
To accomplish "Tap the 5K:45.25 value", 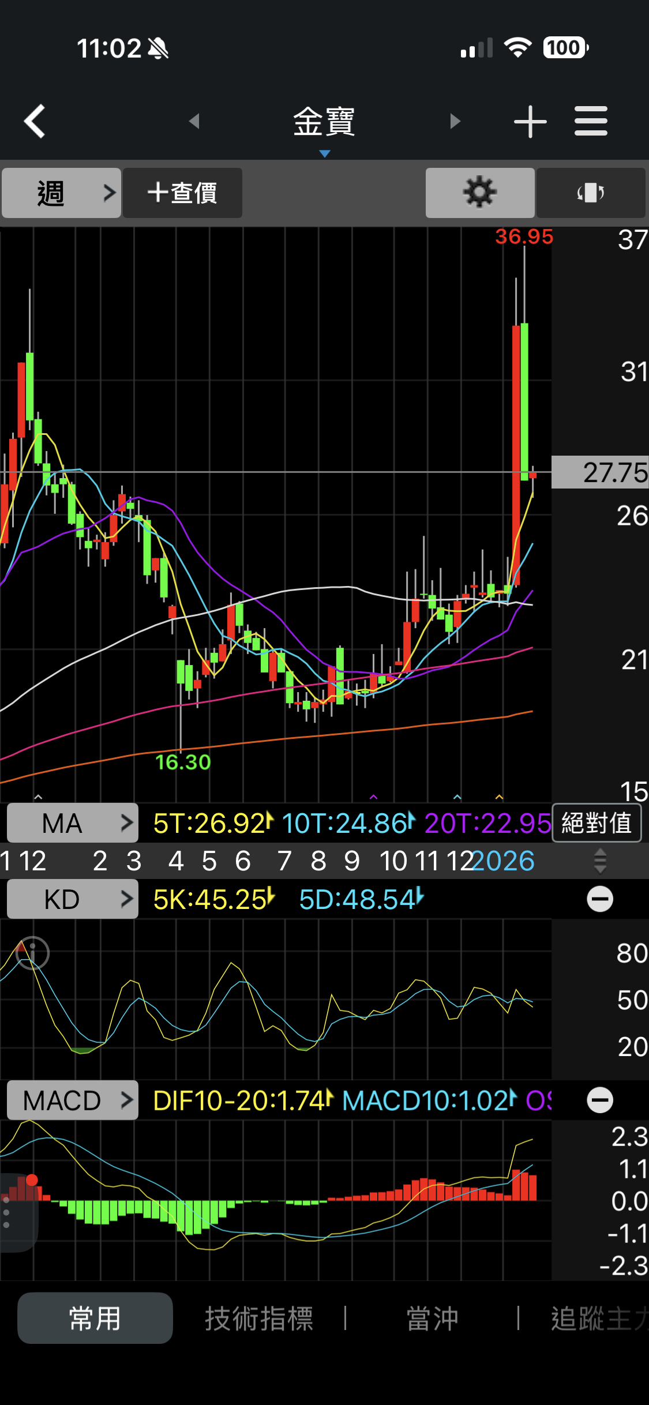I will click(x=213, y=900).
